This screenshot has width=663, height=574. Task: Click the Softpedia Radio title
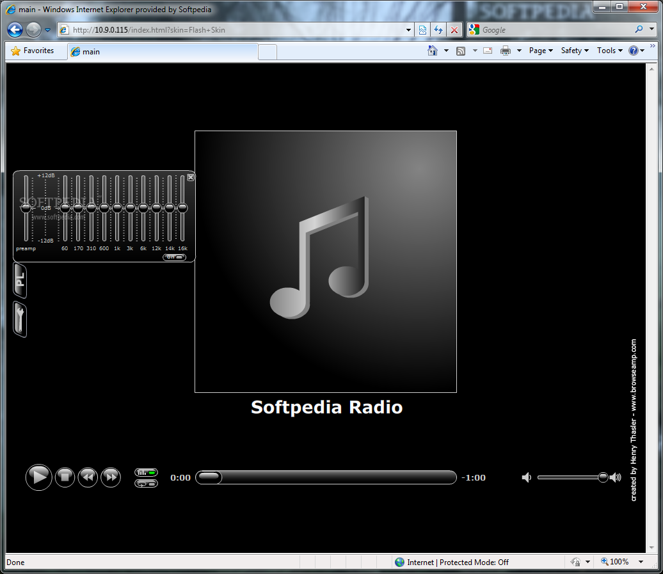coord(326,408)
